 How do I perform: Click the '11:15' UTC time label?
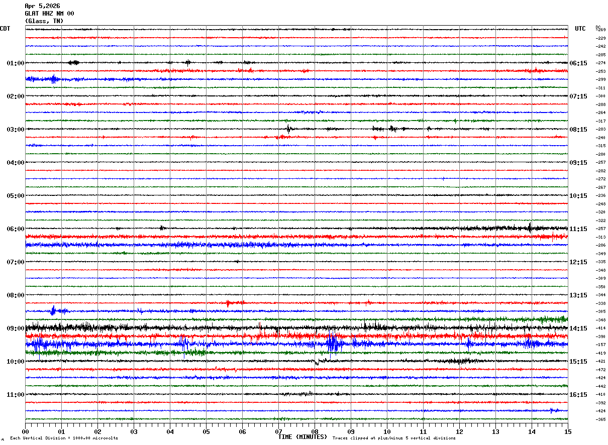click(579, 229)
